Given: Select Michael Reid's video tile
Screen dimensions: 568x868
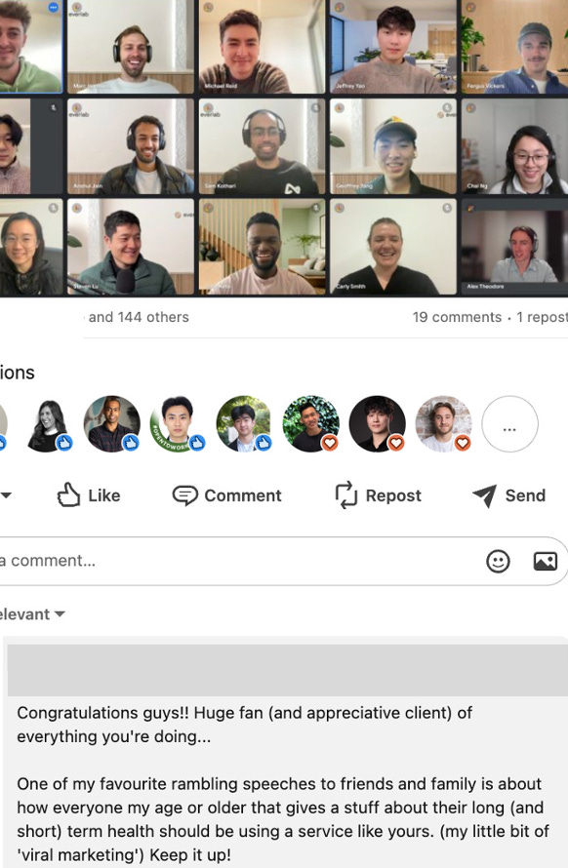Looking at the screenshot, I should click(262, 47).
